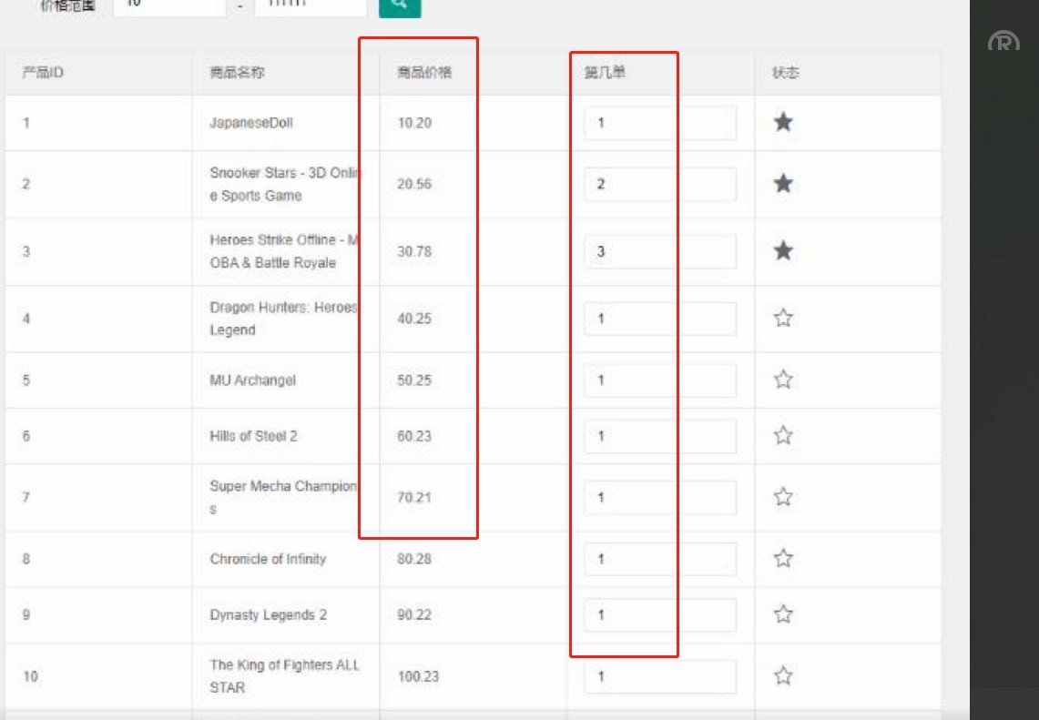Star The King of Fighters ALL STAR
This screenshot has height=720, width=1039.
tap(783, 675)
